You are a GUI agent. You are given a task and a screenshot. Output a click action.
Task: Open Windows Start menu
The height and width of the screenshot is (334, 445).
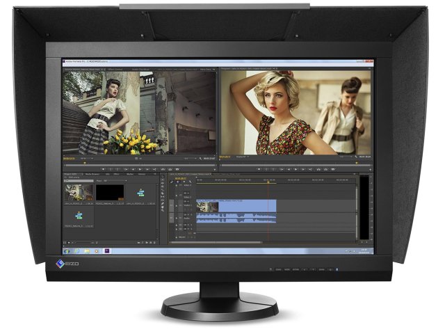pyautogui.click(x=67, y=251)
